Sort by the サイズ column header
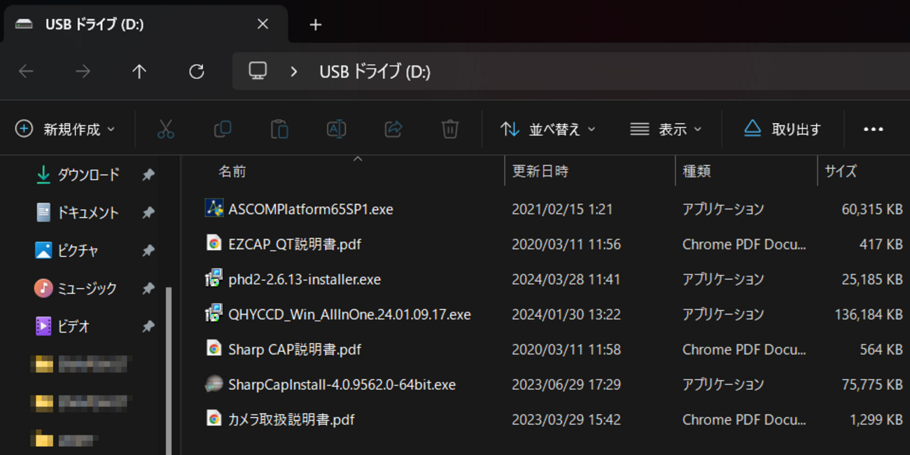This screenshot has width=910, height=455. (x=841, y=171)
